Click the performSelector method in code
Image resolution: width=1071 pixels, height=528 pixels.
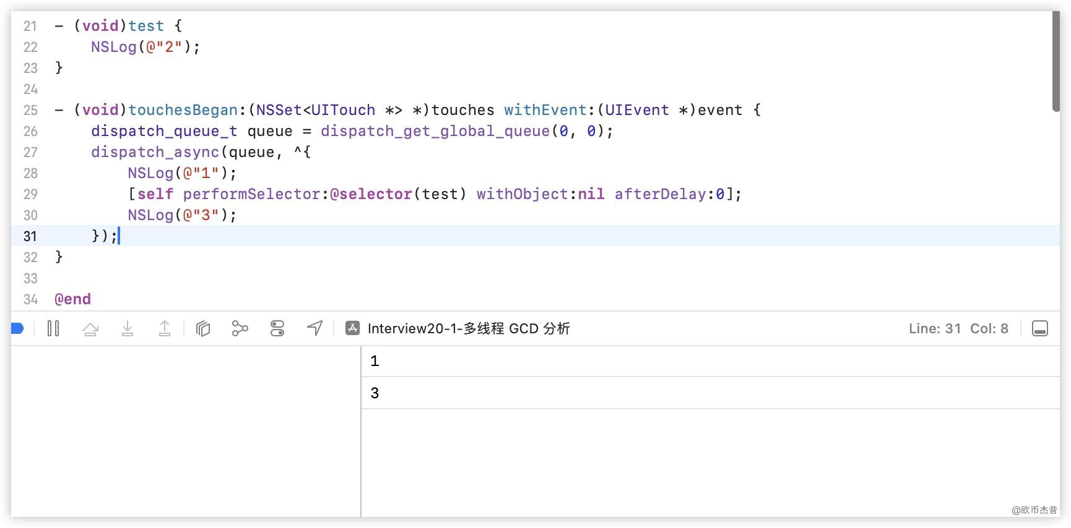tap(251, 194)
